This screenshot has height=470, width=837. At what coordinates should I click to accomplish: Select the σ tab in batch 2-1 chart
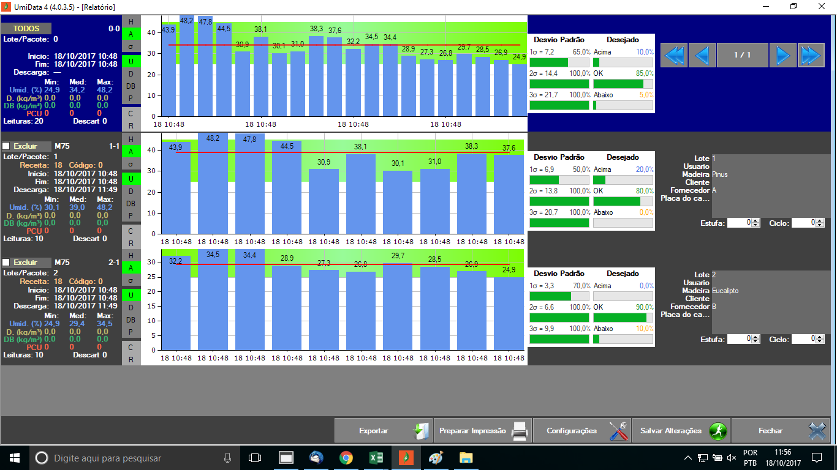(131, 280)
